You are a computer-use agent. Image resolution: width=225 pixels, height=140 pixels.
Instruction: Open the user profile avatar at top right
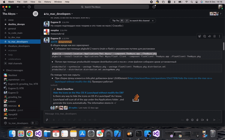coord(220,7)
